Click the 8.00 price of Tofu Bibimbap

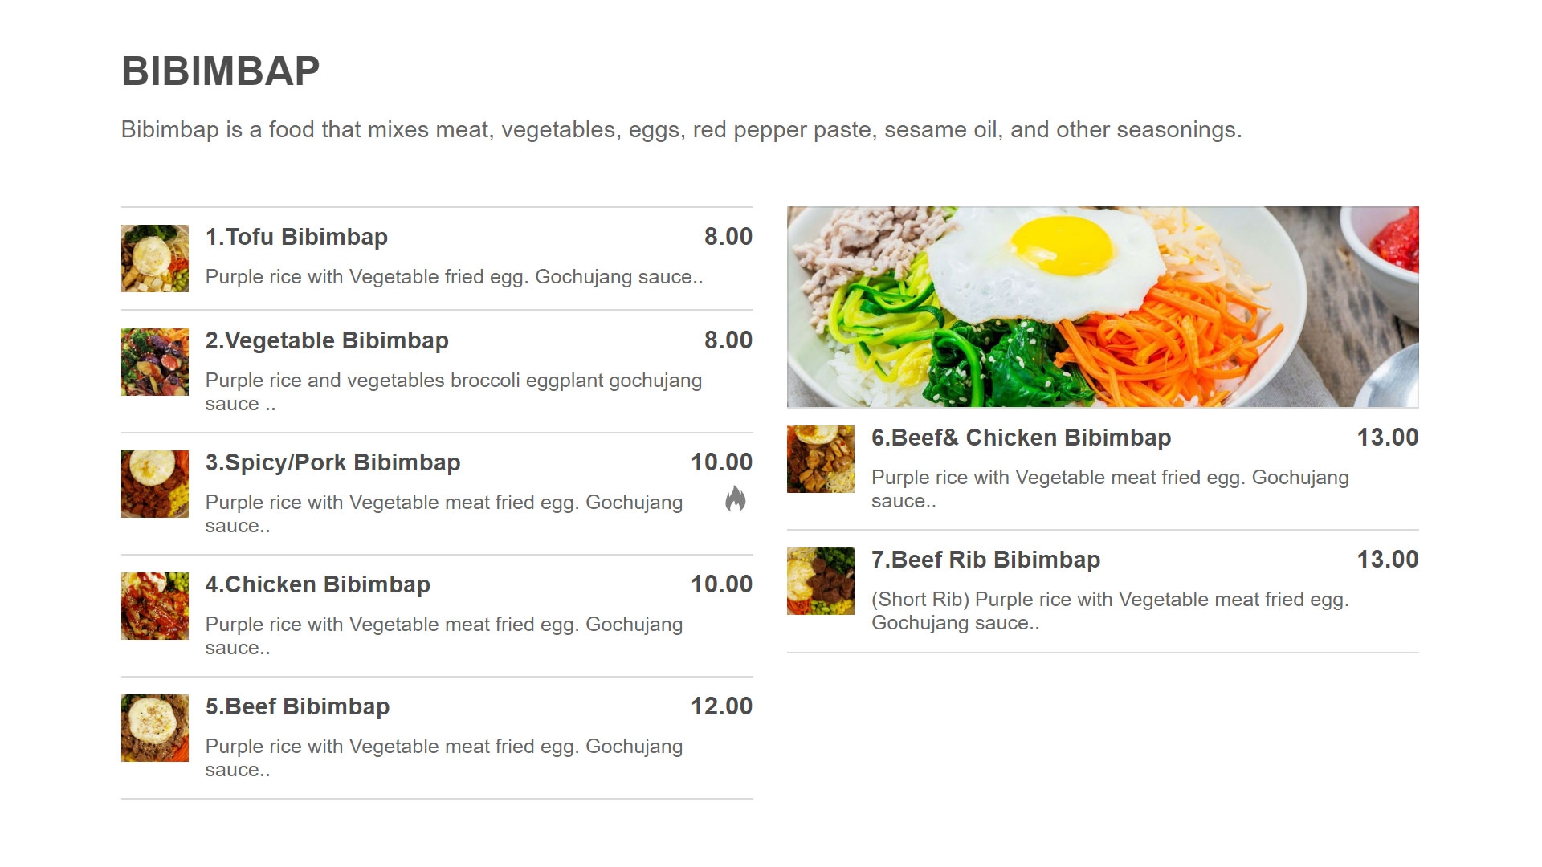coord(728,237)
